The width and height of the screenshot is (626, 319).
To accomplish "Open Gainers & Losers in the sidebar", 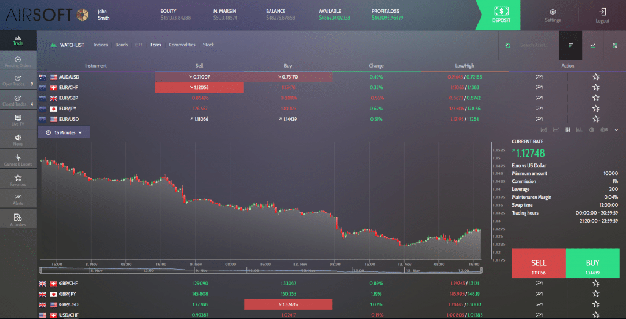I will tap(18, 161).
